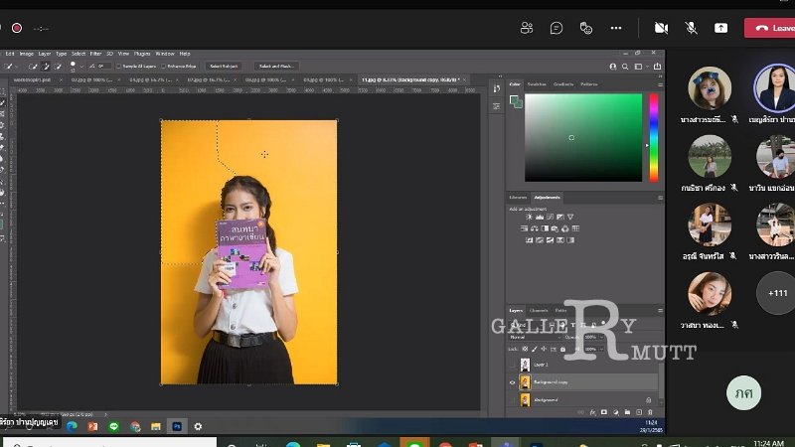795x447 pixels.
Task: Add an Exposure adjustment
Action: [x=560, y=217]
